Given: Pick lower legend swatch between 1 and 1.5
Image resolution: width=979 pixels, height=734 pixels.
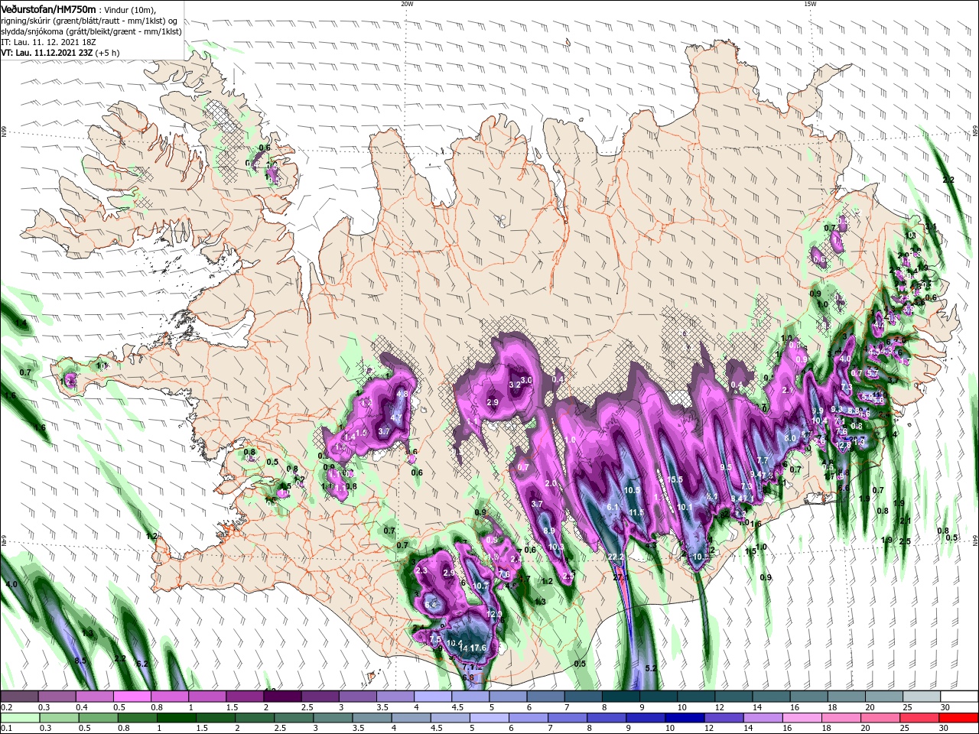Looking at the screenshot, I should [x=177, y=718].
